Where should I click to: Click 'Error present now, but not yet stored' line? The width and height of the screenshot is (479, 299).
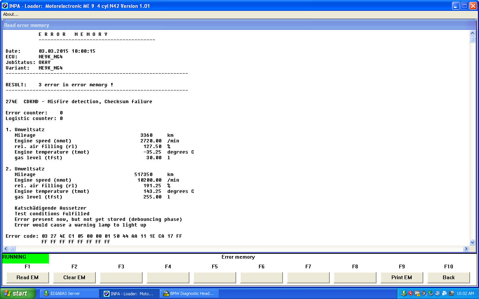click(x=98, y=219)
